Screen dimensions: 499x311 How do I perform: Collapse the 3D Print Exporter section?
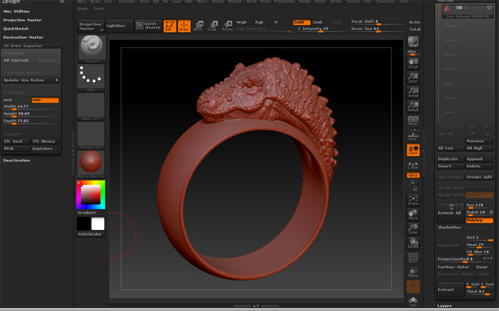(22, 46)
